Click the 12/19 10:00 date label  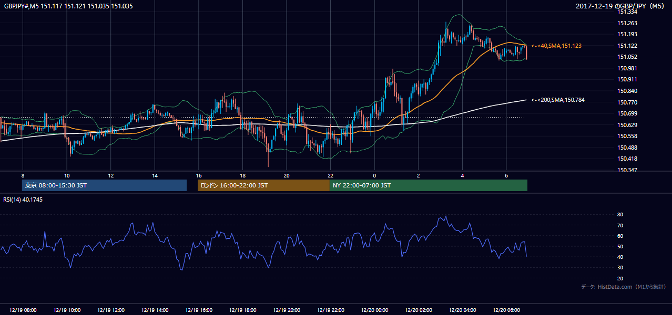tap(67, 310)
